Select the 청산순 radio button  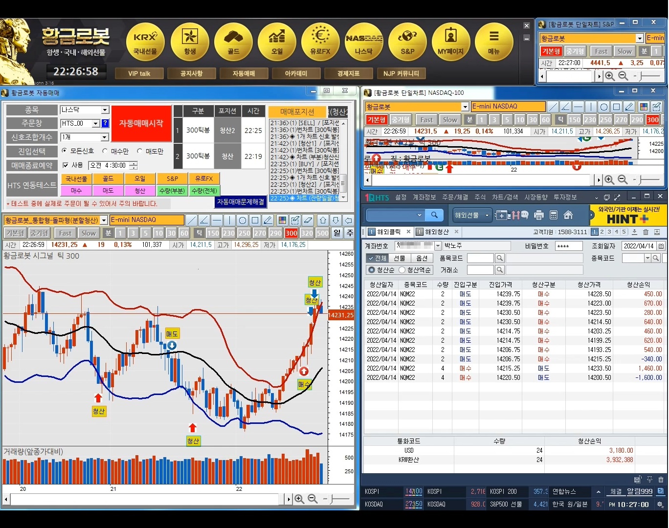pos(372,270)
